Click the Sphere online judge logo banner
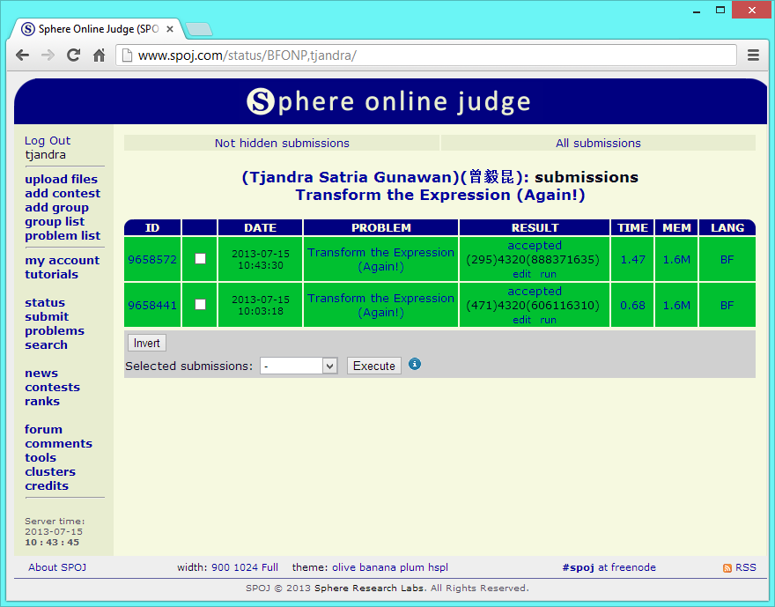775x607 pixels. (389, 101)
